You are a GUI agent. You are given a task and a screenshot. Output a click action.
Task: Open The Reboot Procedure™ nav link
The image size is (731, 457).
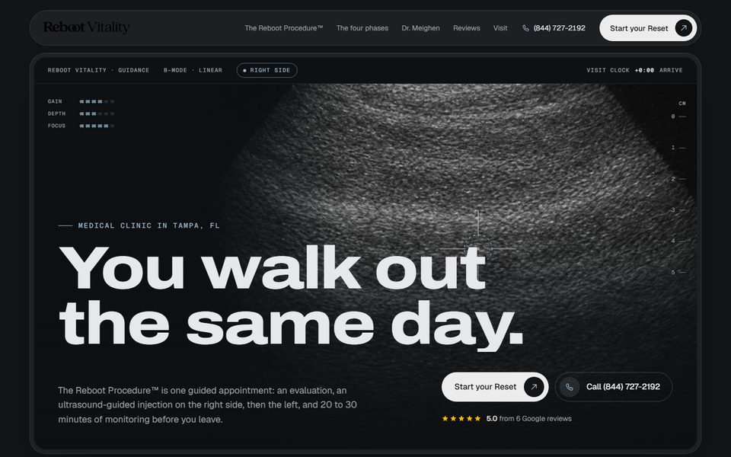tap(283, 28)
